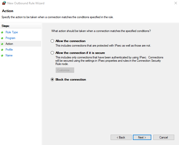Click the green bullet beside Rule Type
This screenshot has height=145, width=179.
(x=2, y=32)
